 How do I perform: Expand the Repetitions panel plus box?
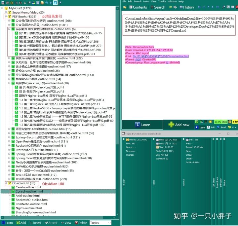(217, 139)
